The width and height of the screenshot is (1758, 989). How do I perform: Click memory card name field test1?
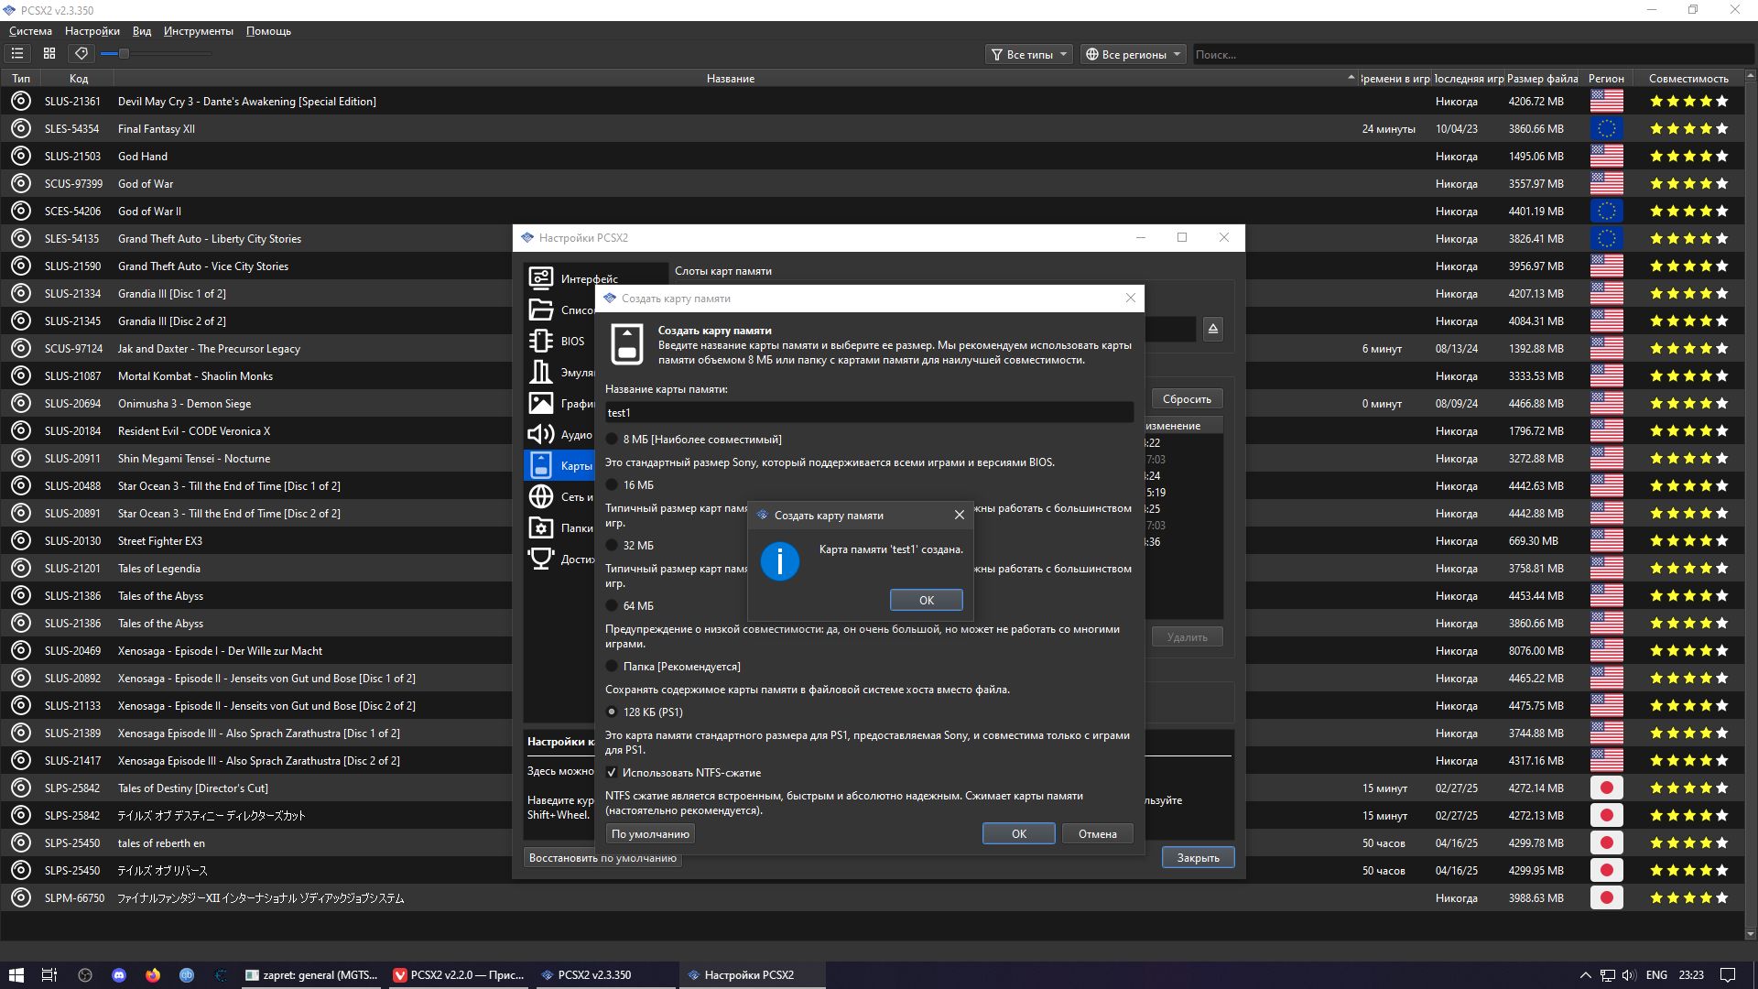tap(868, 413)
